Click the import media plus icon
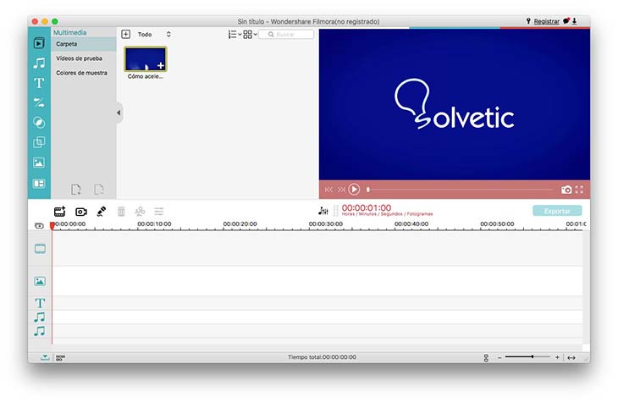 (126, 35)
